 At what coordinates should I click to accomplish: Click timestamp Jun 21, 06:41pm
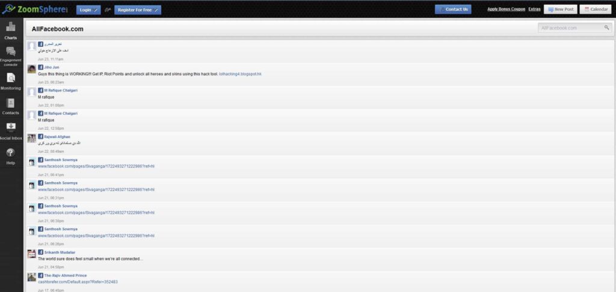pos(51,175)
